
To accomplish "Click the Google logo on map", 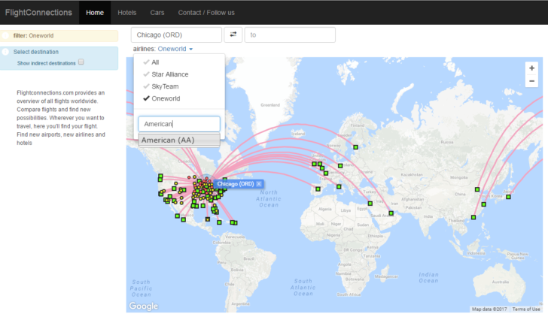I will tap(143, 306).
